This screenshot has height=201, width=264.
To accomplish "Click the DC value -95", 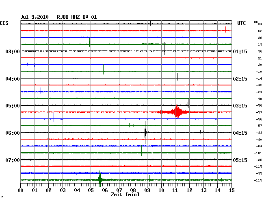I will [259, 173].
